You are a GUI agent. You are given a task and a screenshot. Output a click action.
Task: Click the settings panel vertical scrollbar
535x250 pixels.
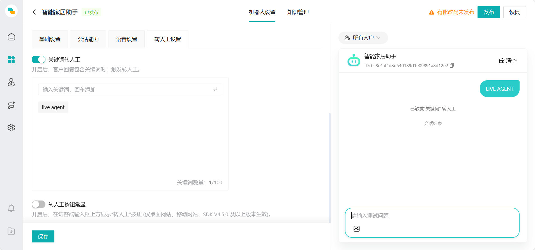pyautogui.click(x=329, y=167)
